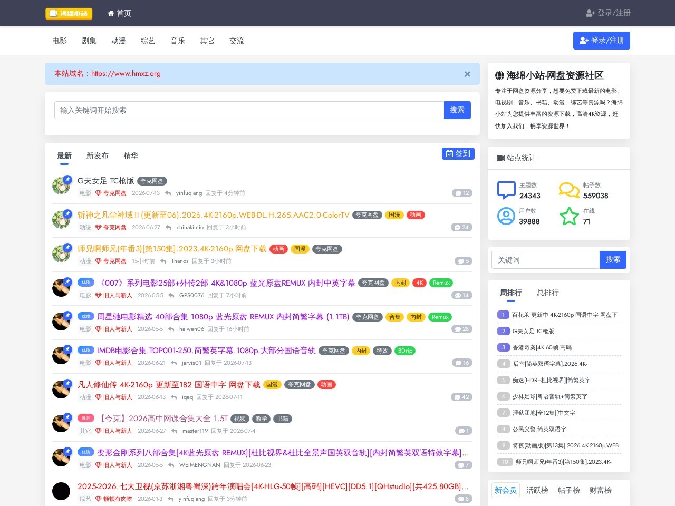Image resolution: width=675 pixels, height=506 pixels.
Task: Click the sidebar 搜索 button
Action: (613, 260)
